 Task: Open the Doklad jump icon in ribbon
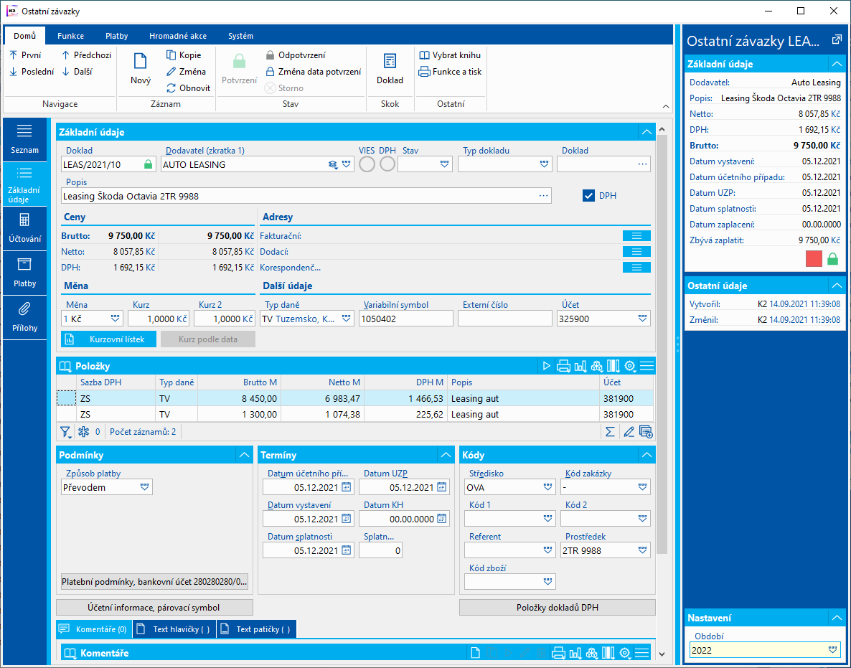[390, 62]
